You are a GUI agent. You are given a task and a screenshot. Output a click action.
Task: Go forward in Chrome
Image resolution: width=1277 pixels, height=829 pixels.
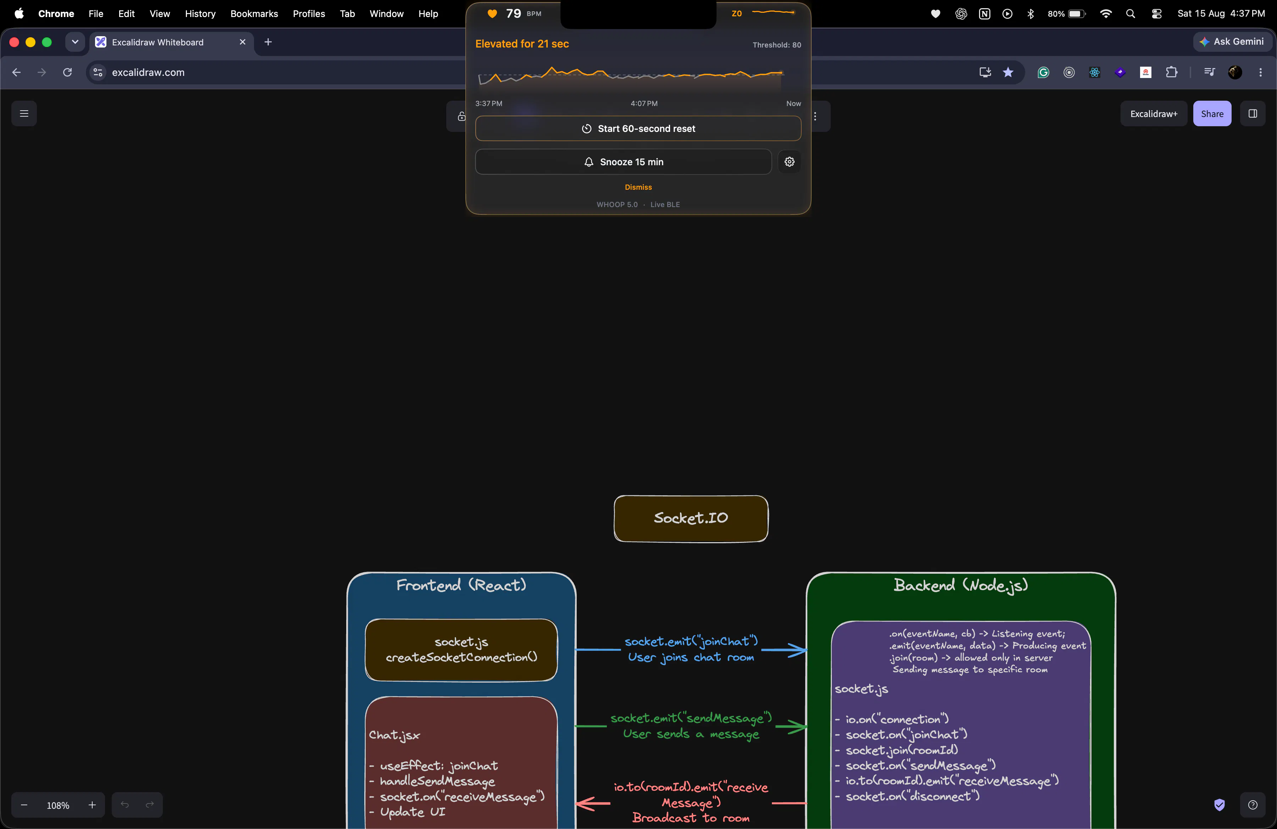(x=42, y=72)
